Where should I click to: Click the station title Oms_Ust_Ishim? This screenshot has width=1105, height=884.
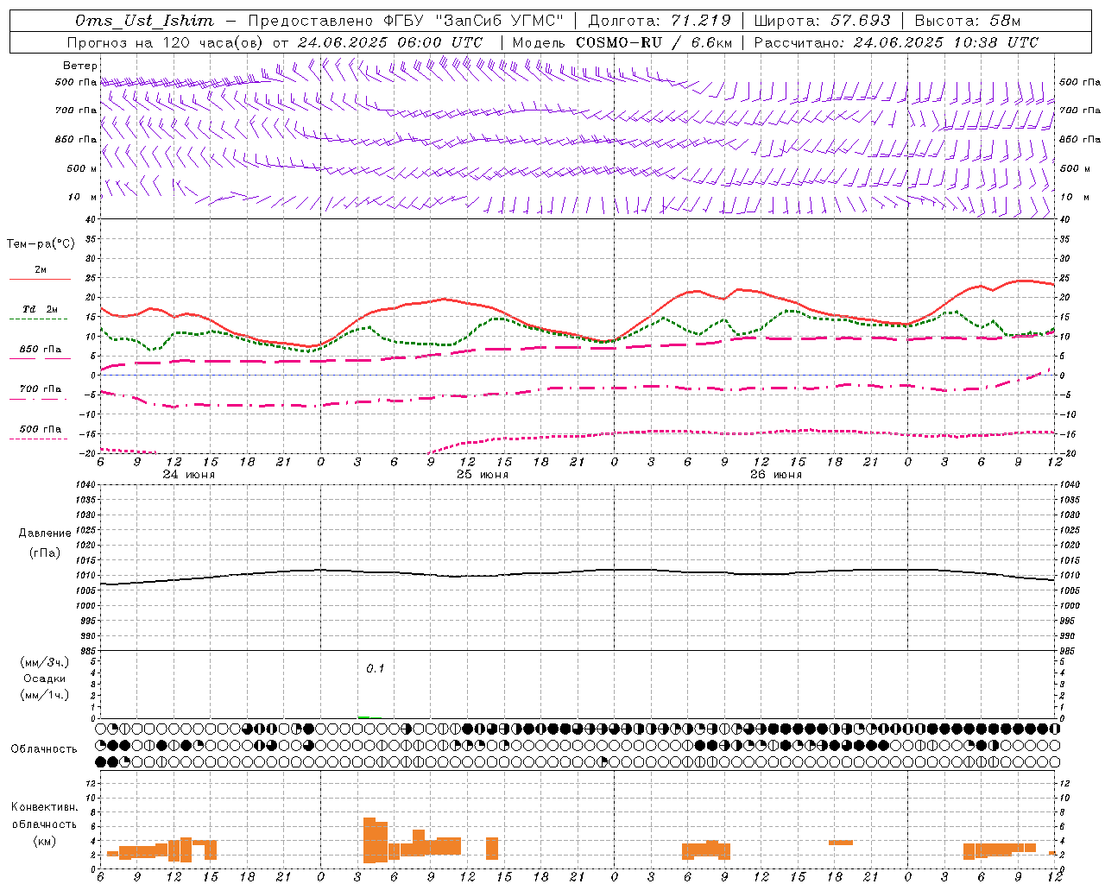click(x=144, y=21)
